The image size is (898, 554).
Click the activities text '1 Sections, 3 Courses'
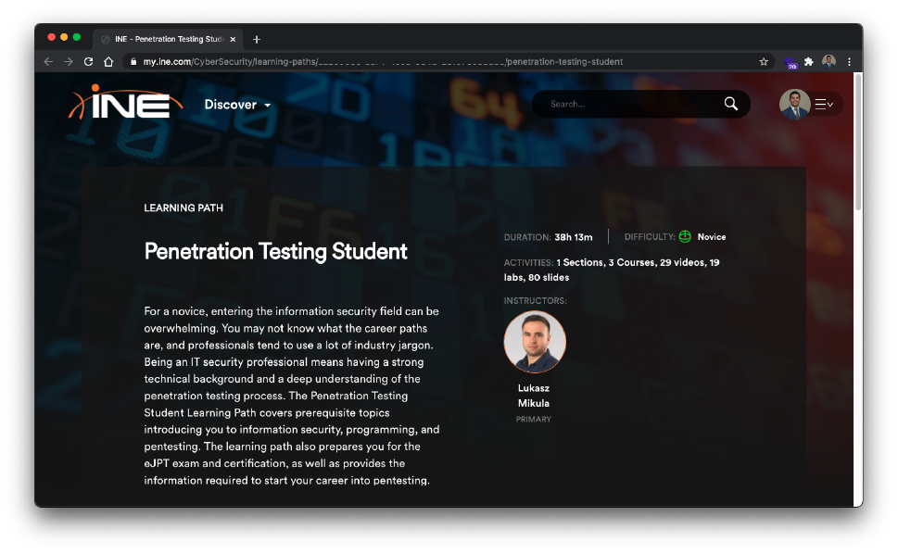[606, 263]
